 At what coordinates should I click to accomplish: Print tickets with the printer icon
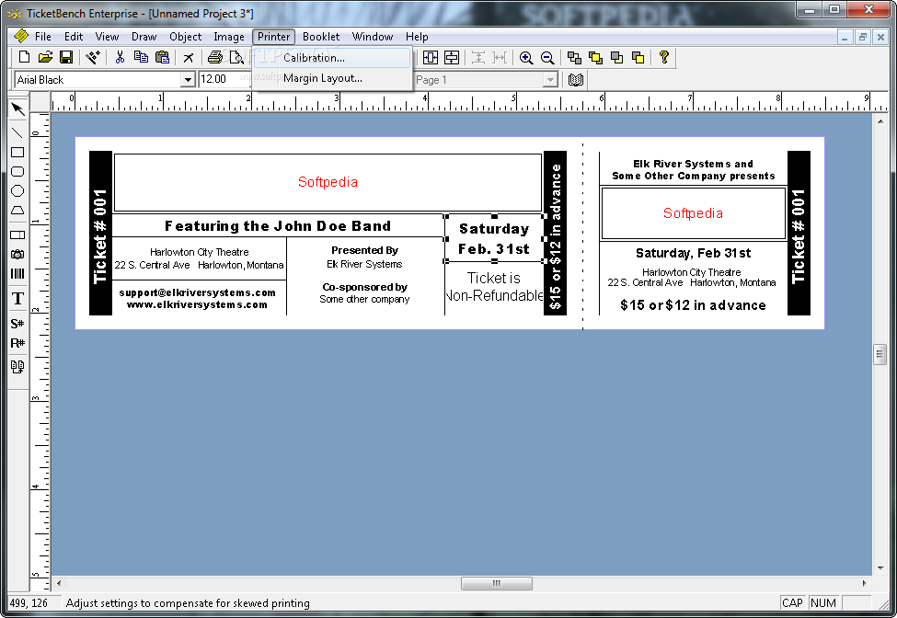(215, 57)
